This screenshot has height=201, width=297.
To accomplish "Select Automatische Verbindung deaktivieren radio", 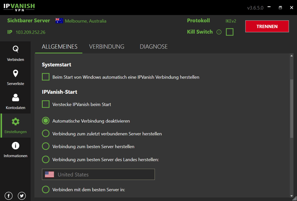I will pos(46,121).
